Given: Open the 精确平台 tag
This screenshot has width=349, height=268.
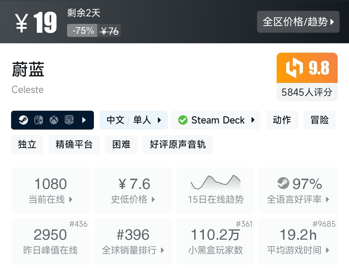Looking at the screenshot, I should (x=74, y=144).
